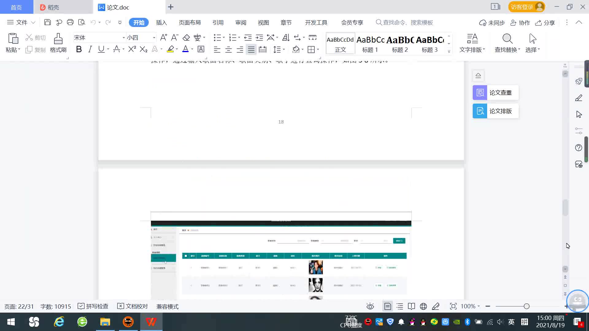
Task: Open the References tab
Action: 218,22
